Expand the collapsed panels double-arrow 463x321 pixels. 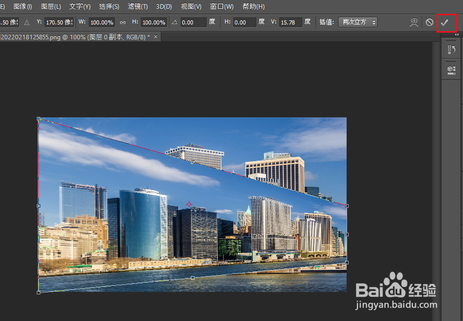[x=456, y=35]
